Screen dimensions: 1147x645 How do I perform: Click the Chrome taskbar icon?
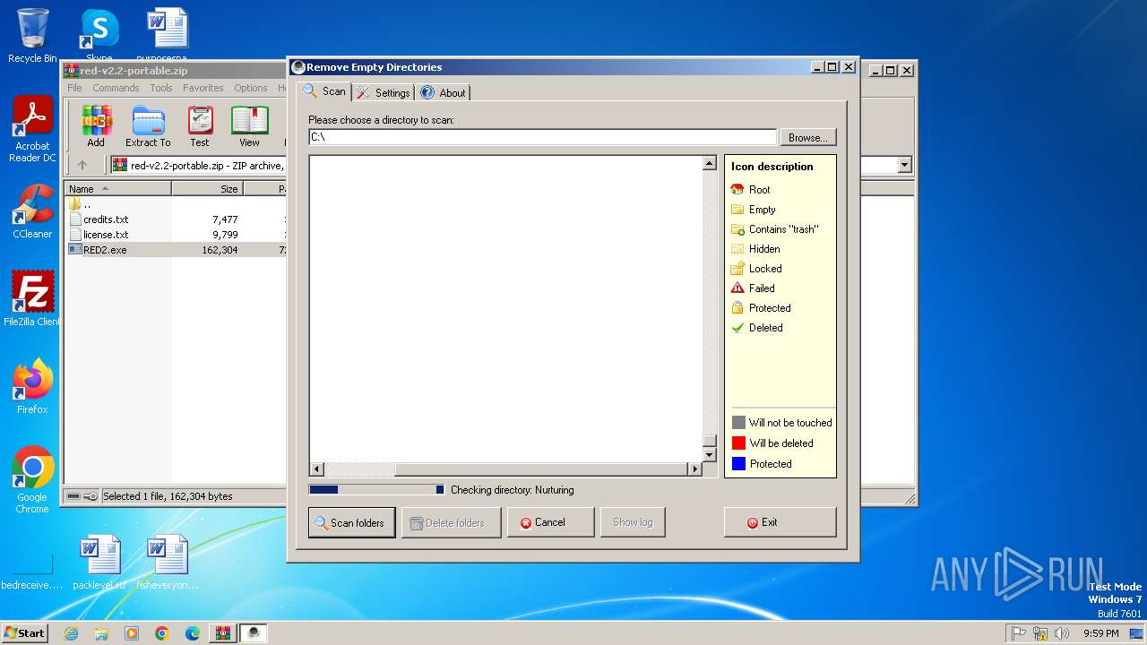tap(161, 633)
